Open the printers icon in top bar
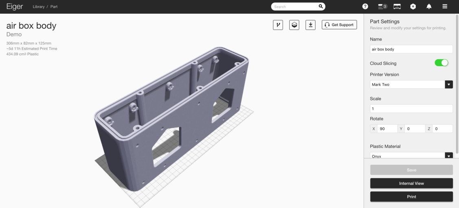This screenshot has width=459, height=208. (x=397, y=6)
